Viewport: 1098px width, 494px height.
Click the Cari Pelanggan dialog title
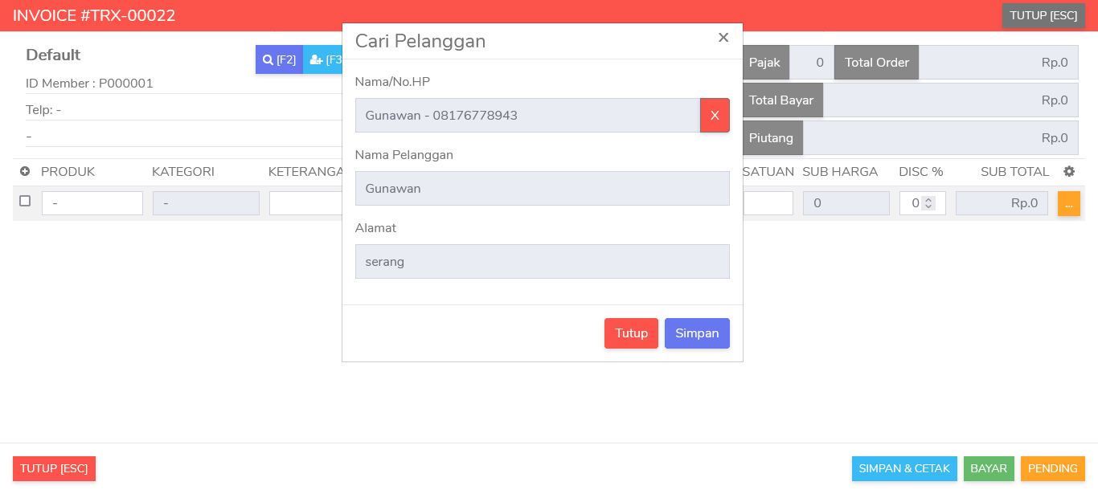(x=420, y=41)
